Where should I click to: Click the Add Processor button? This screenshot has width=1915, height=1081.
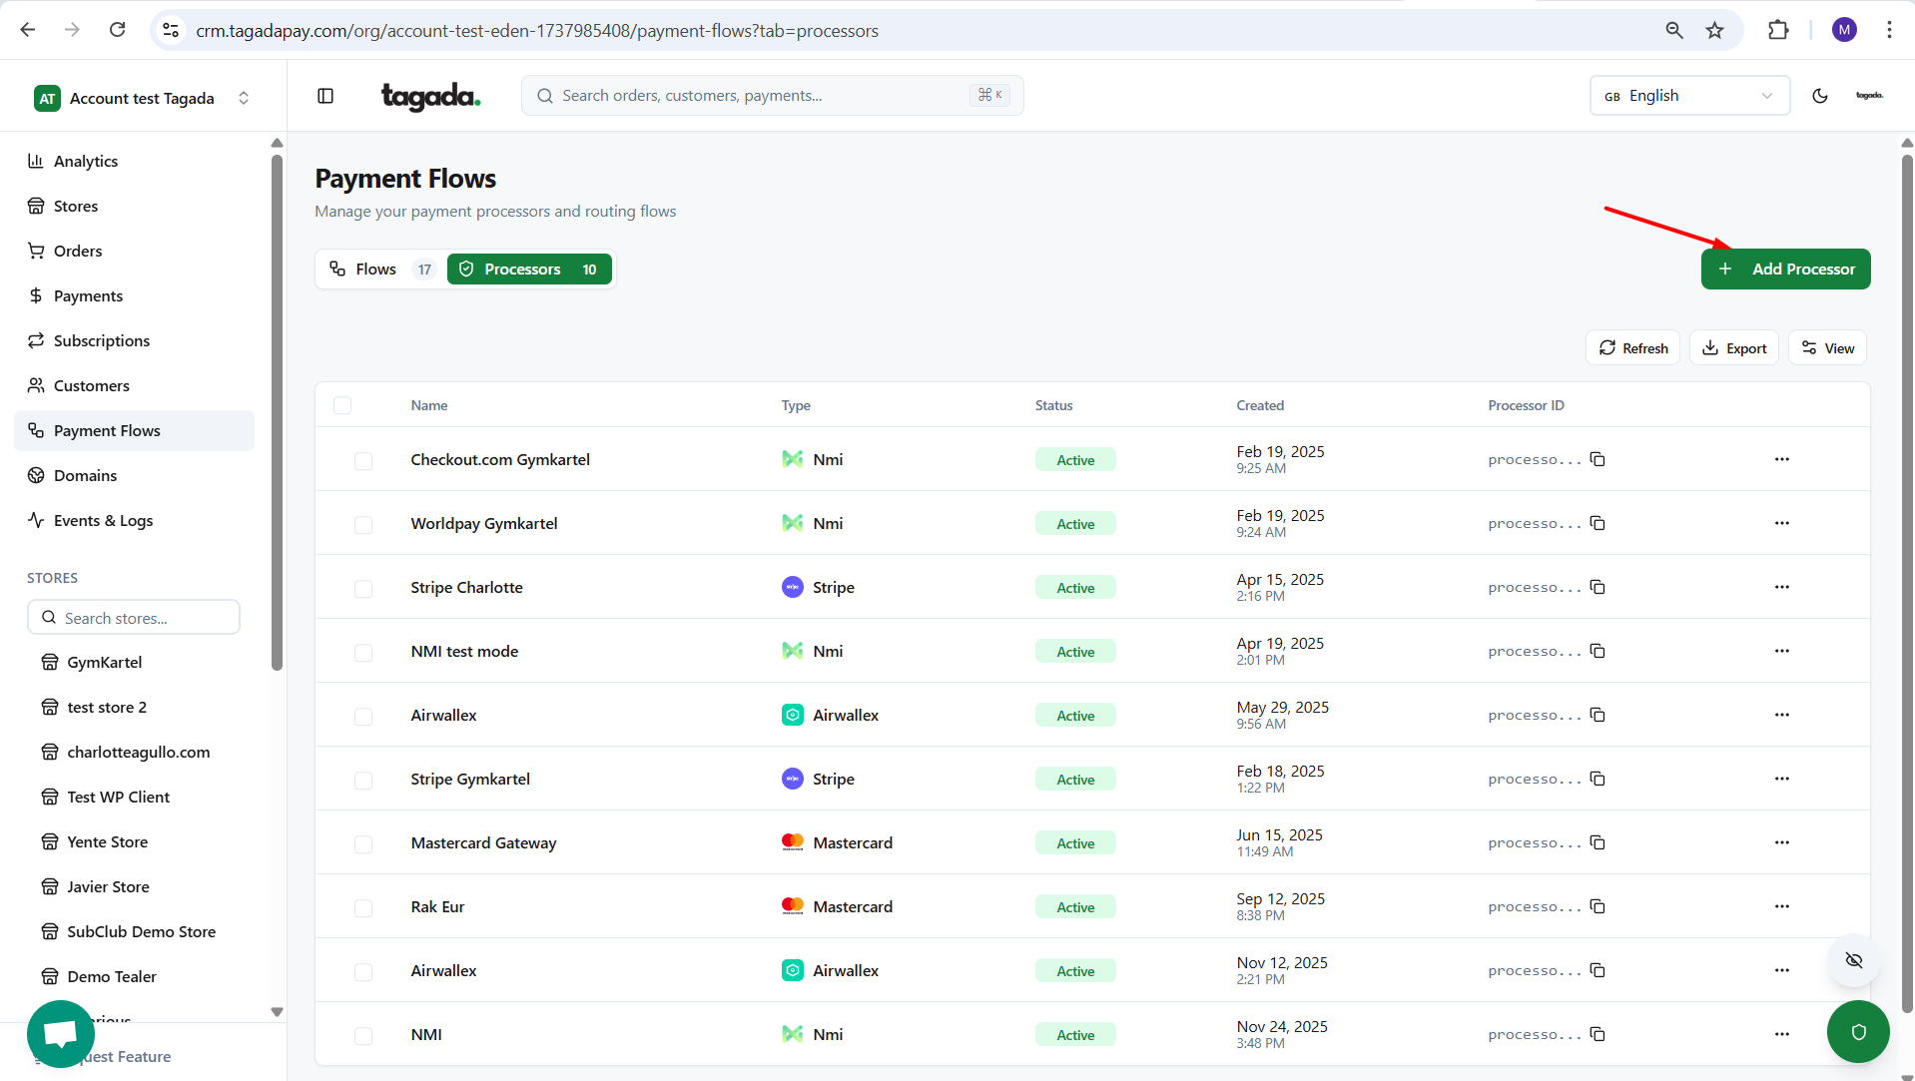pos(1785,270)
